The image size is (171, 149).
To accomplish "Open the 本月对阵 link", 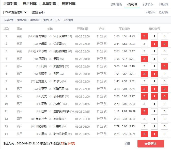I will 150,12.
